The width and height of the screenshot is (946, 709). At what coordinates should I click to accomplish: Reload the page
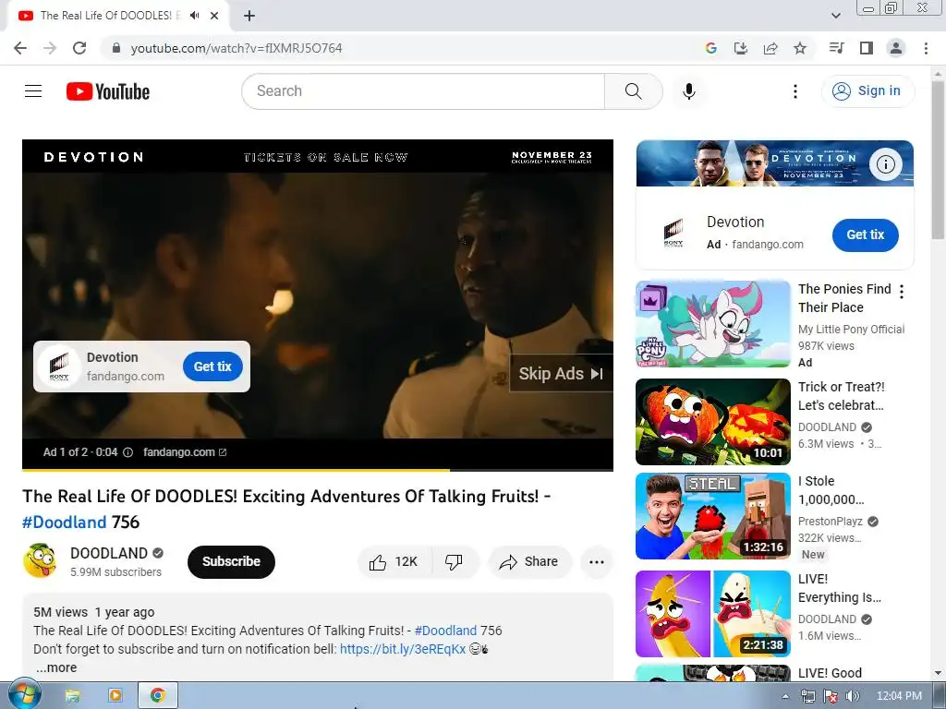pyautogui.click(x=79, y=48)
